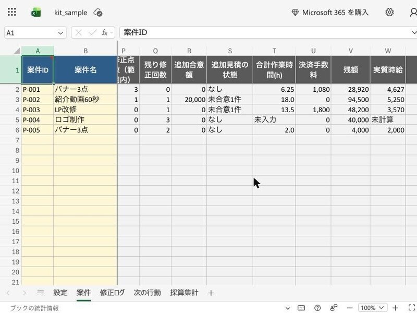Viewport: 417px width, 313px height.
Task: Open ブックの統計情報 in status bar
Action: [x=34, y=308]
